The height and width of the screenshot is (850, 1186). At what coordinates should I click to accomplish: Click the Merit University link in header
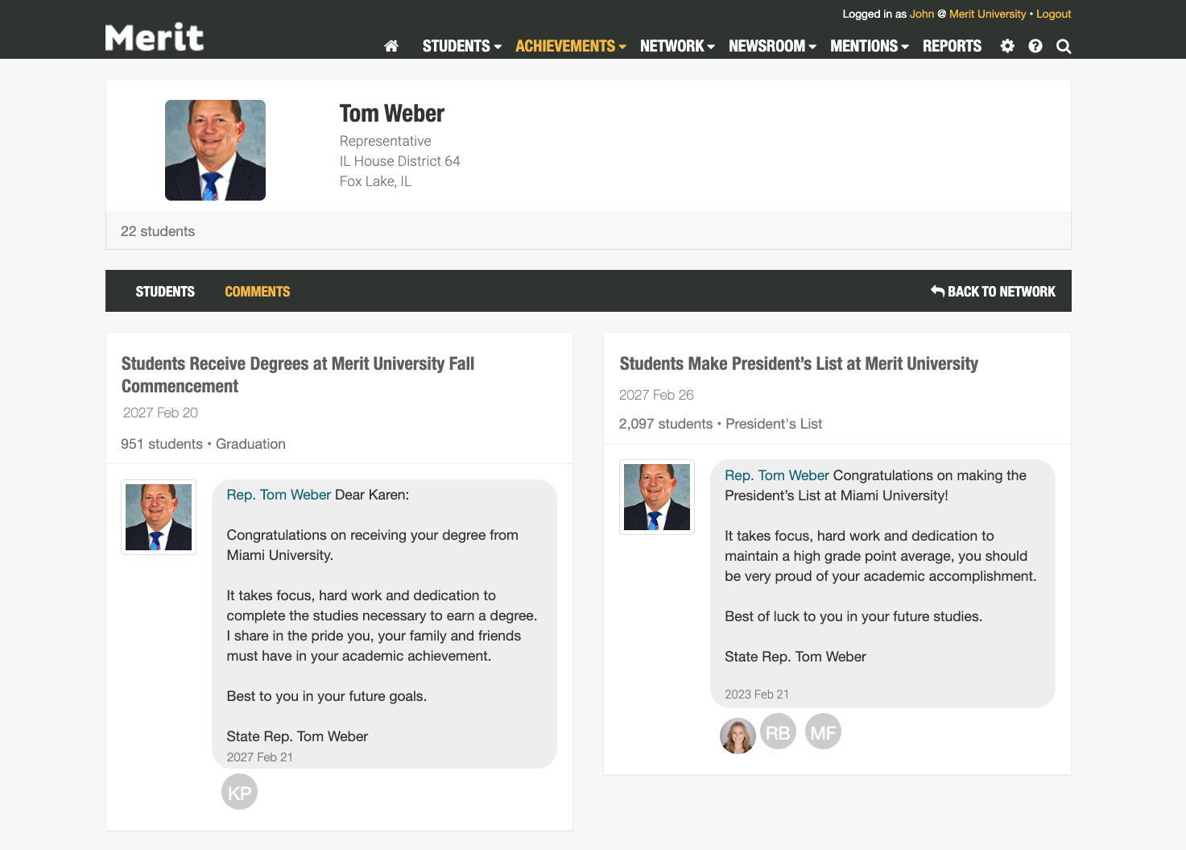(987, 14)
